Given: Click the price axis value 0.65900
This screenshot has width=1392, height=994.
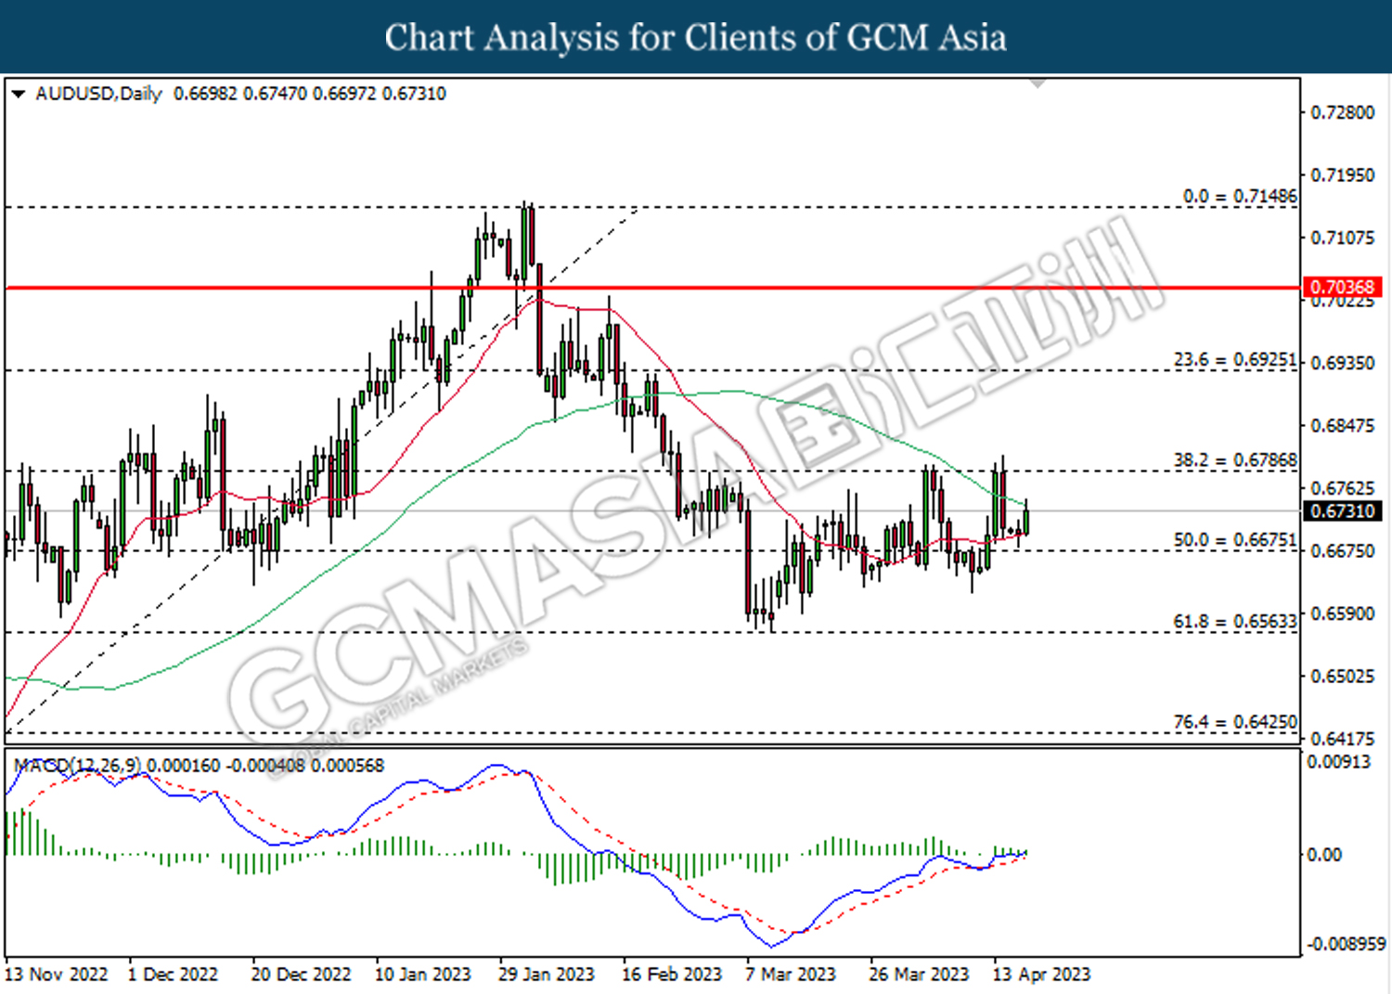Looking at the screenshot, I should click(x=1342, y=614).
